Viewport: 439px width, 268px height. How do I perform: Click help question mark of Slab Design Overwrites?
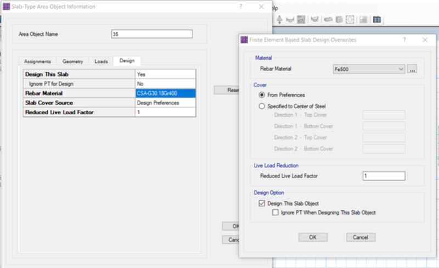pyautogui.click(x=404, y=40)
